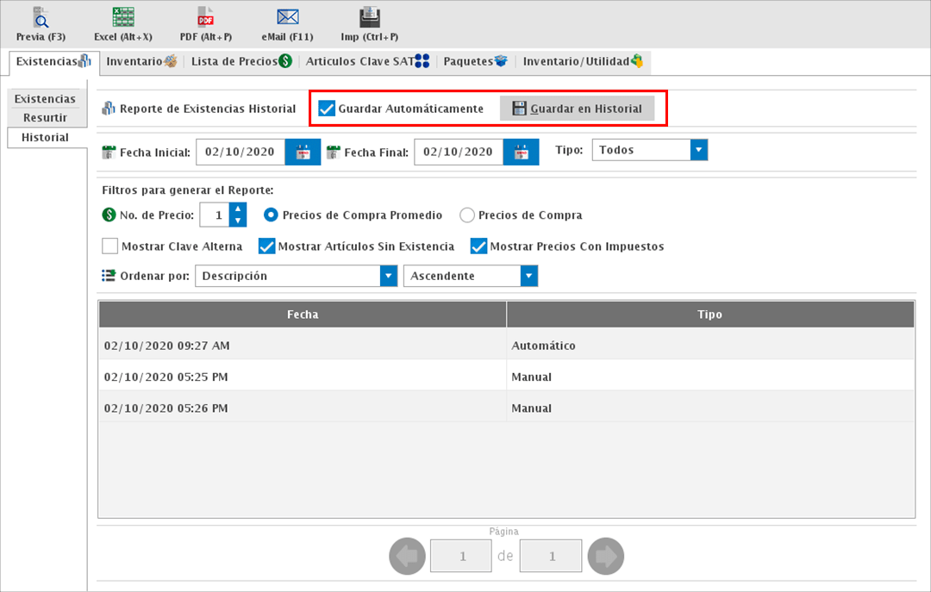
Task: Enable Mostrar Clave Alterna checkbox
Action: [x=109, y=246]
